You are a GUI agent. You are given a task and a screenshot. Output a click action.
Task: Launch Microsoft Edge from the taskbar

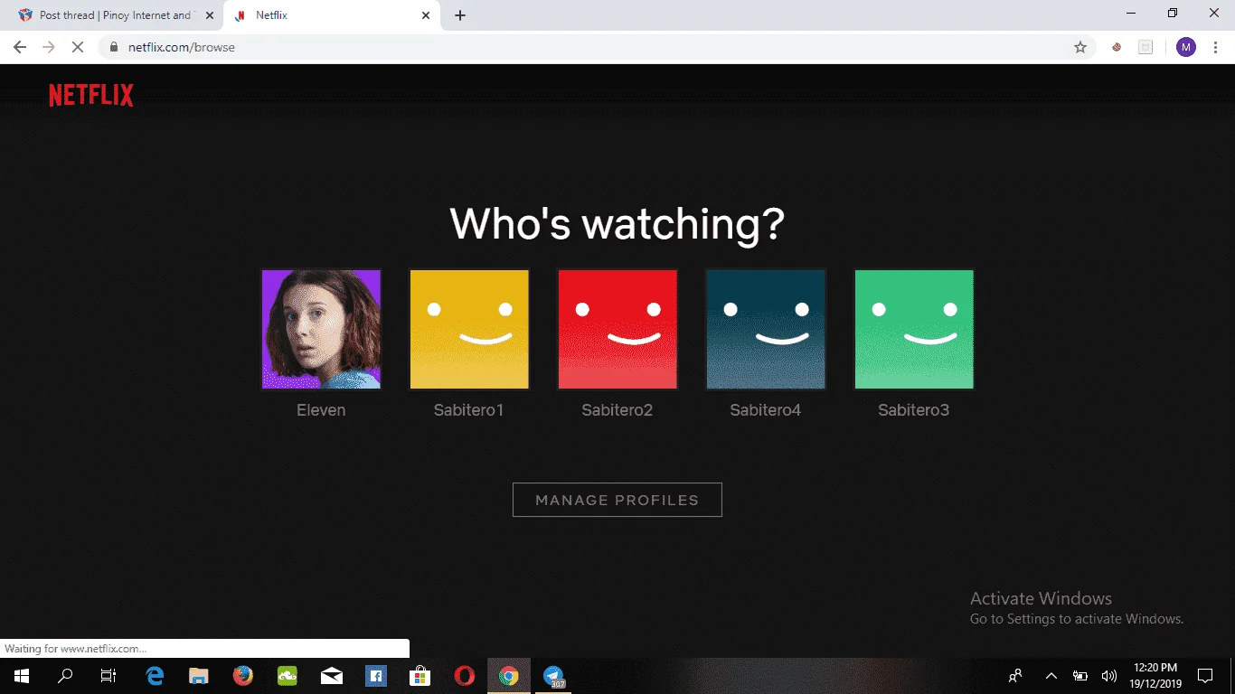tap(155, 675)
